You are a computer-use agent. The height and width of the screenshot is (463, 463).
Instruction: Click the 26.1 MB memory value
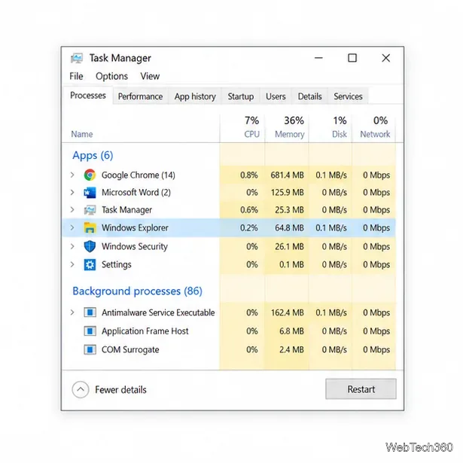[289, 246]
